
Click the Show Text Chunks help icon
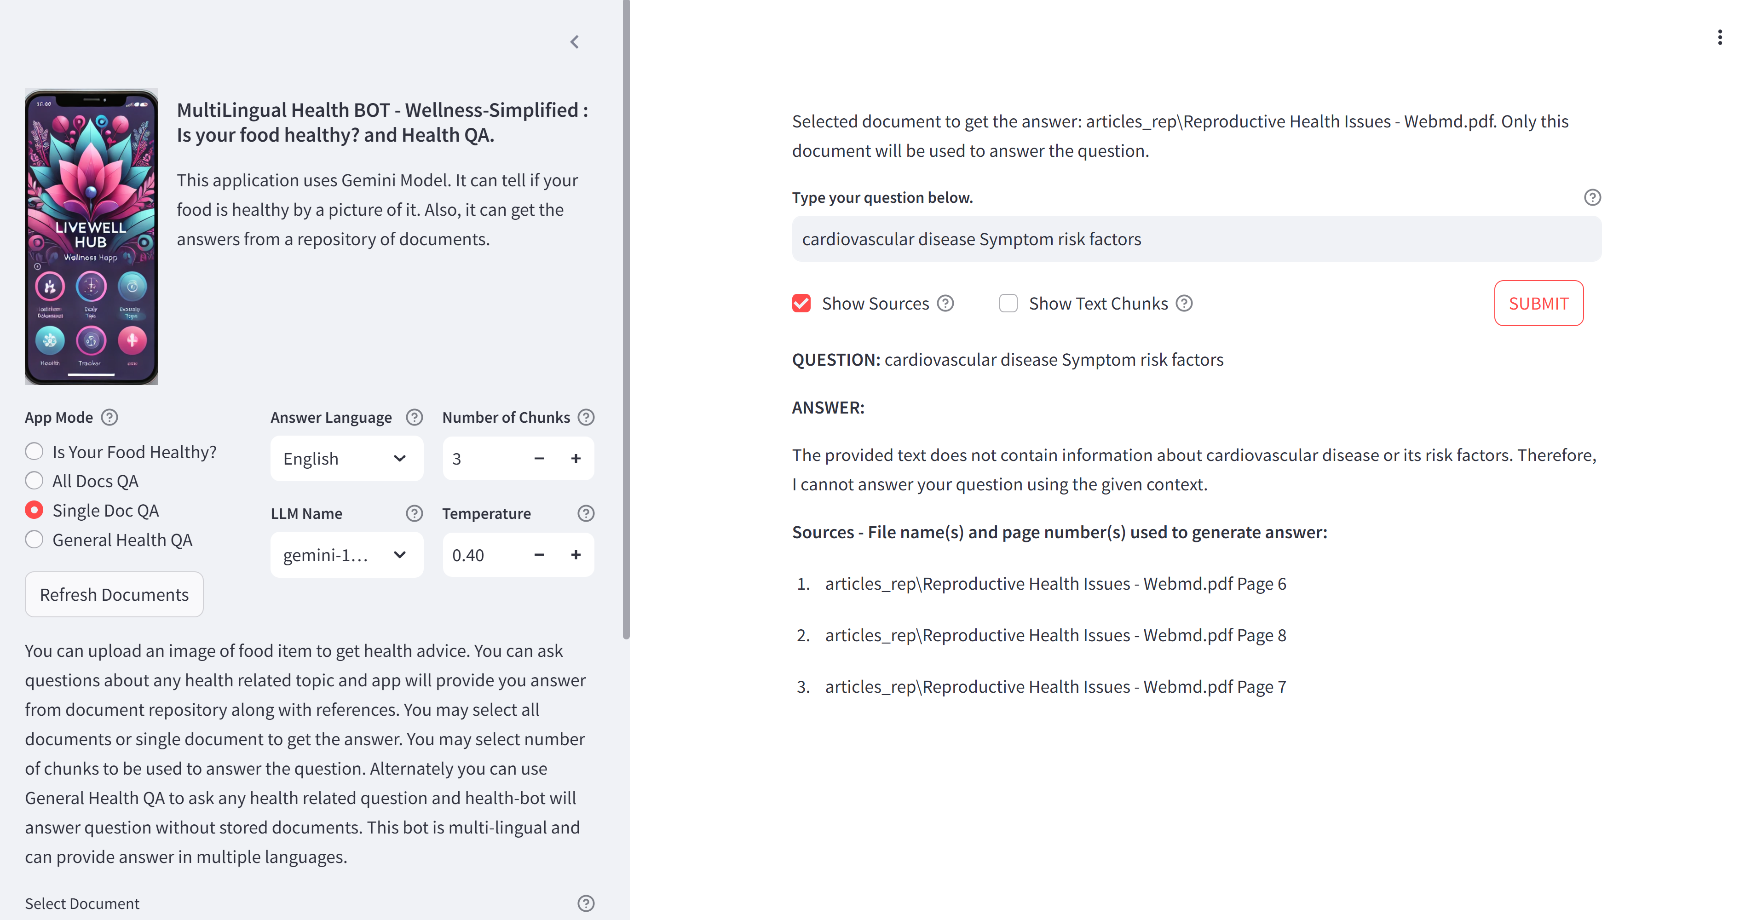coord(1184,303)
